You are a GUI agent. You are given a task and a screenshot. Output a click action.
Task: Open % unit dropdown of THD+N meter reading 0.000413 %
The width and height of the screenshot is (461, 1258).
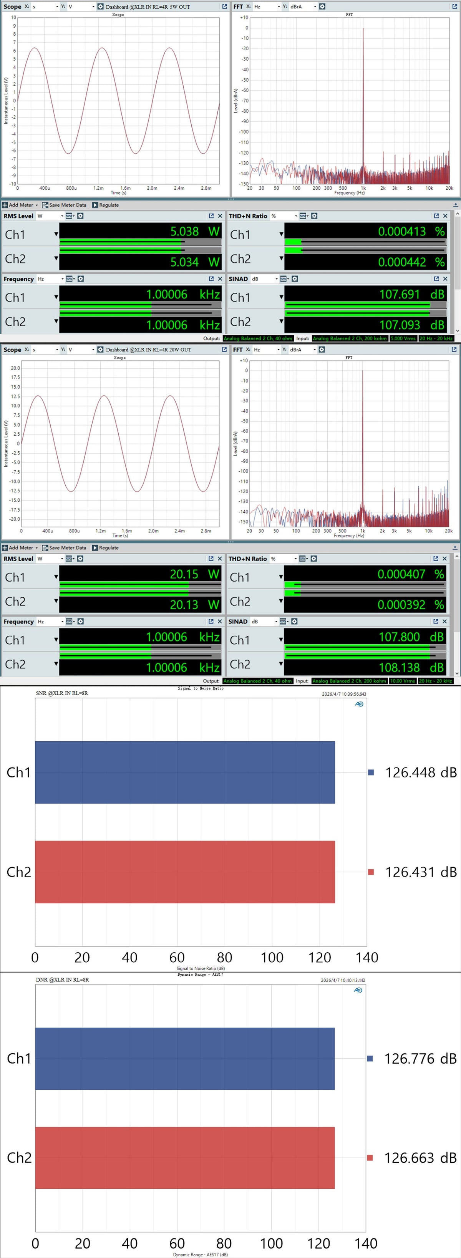click(284, 216)
